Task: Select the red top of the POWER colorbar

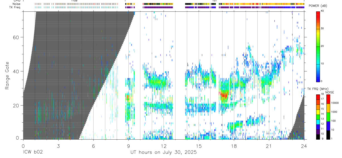Action: tap(318, 15)
